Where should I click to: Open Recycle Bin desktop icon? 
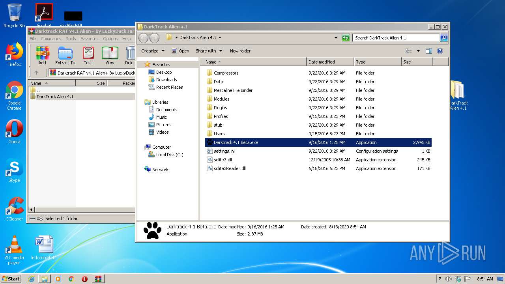click(x=14, y=16)
